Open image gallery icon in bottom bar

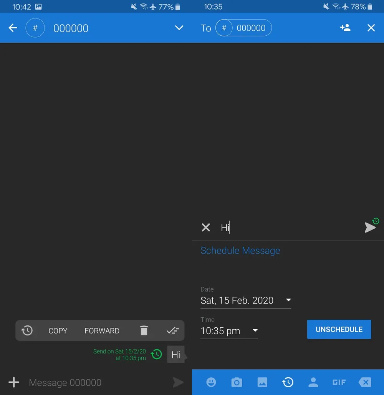click(262, 382)
